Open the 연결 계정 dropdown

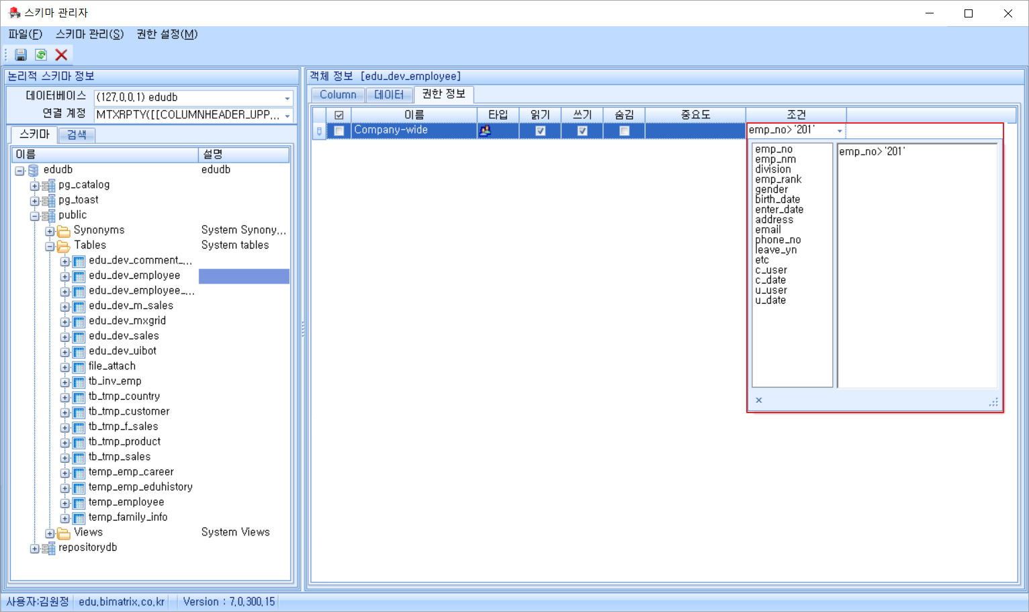[287, 116]
